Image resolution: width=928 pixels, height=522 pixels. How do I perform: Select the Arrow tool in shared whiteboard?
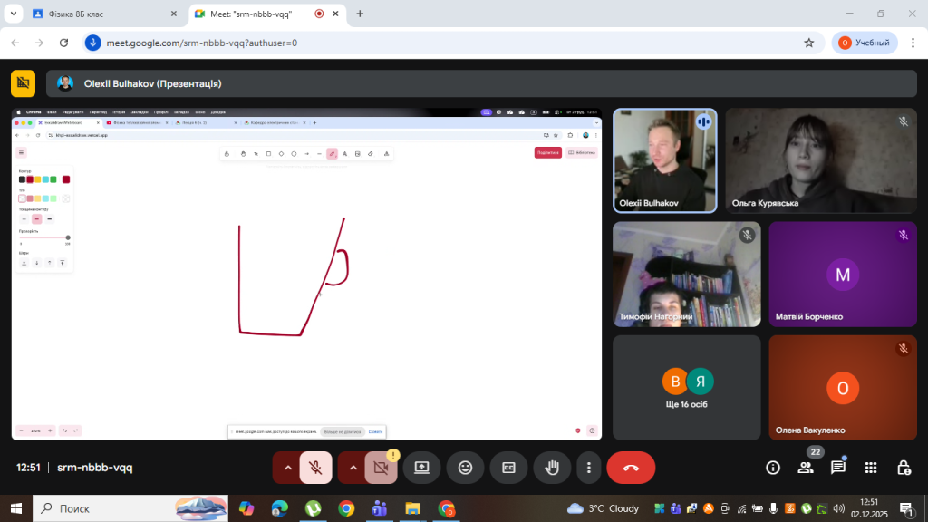[x=306, y=154]
